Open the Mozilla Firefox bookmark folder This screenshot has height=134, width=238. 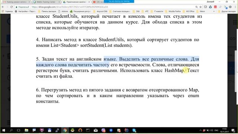click(x=173, y=12)
